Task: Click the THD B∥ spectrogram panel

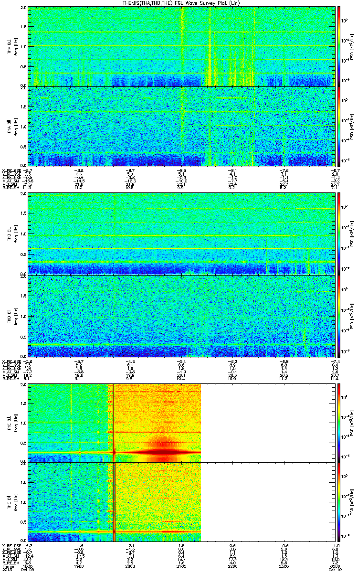Action: tap(180, 315)
